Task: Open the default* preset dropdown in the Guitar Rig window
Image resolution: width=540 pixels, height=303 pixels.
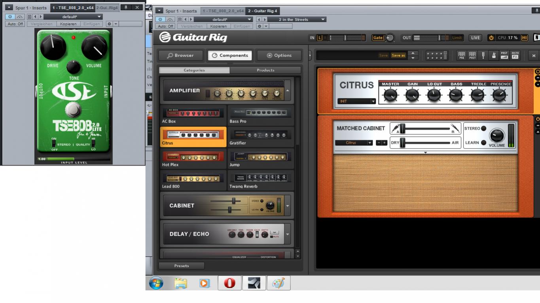Action: (223, 19)
